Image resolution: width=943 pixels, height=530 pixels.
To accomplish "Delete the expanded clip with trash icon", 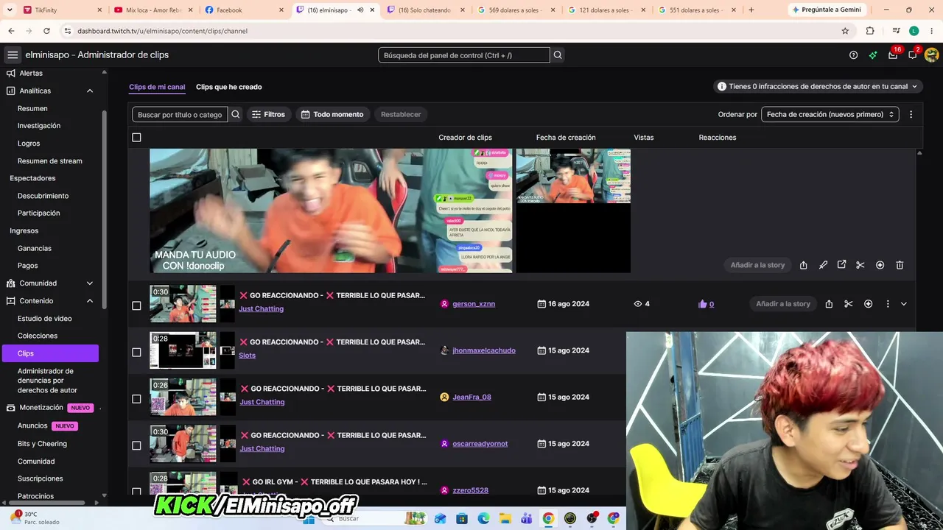I will (900, 265).
